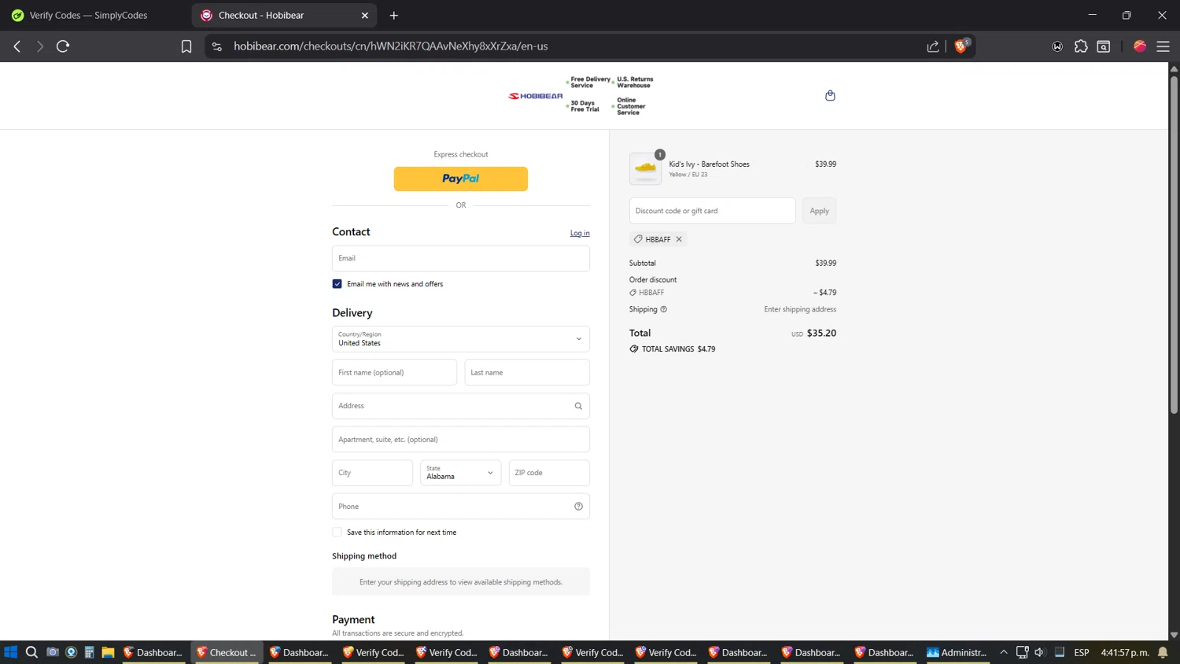Click the Apartment, suite, etc. field
1180x664 pixels.
461,440
